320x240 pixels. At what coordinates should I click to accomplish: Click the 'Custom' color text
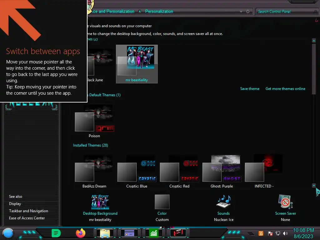162,220
